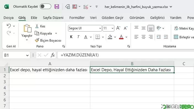The width and height of the screenshot is (194, 109).
Task: Toggle bold K formatting
Action: (x=71, y=37)
